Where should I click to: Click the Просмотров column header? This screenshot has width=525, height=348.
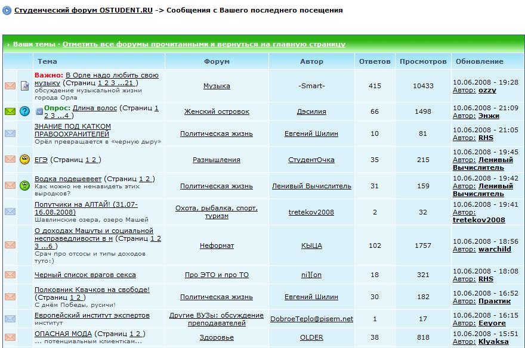[423, 61]
